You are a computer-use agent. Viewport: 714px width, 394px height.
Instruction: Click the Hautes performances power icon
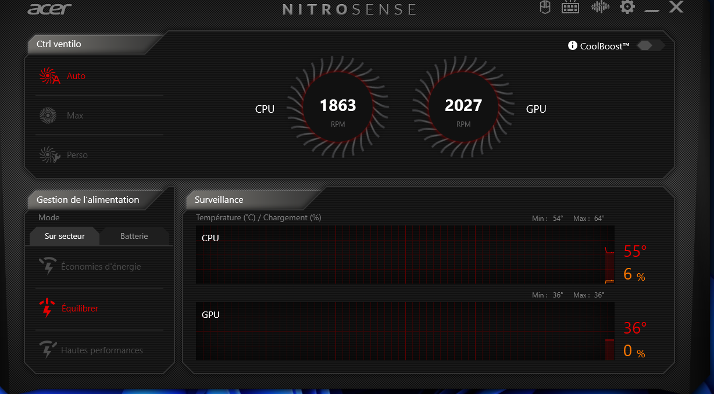tap(47, 350)
